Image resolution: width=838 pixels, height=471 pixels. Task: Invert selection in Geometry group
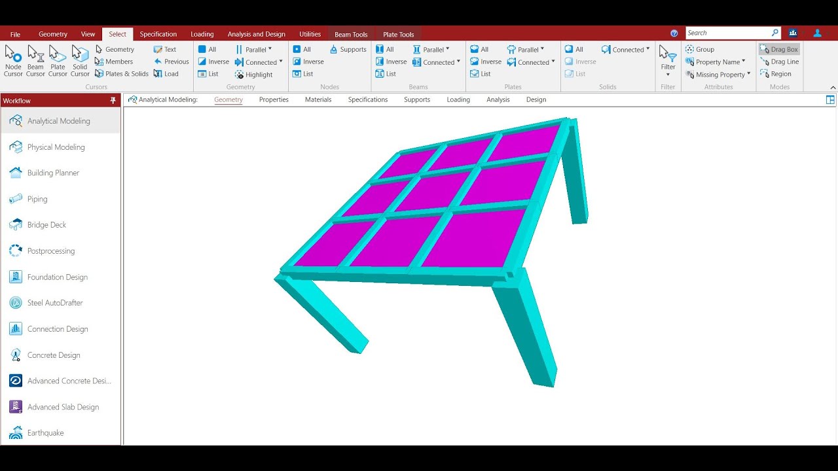point(213,61)
